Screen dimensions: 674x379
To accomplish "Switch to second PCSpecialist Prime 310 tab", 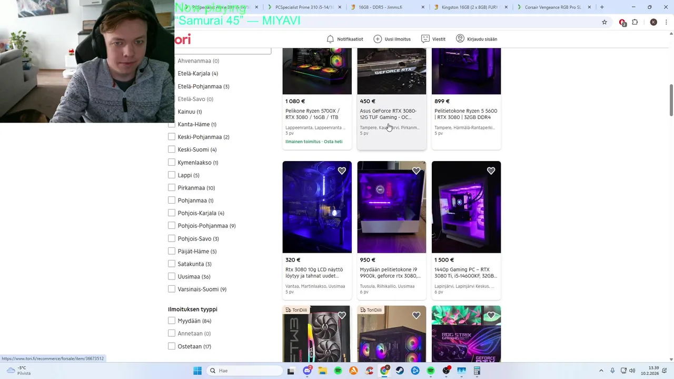I will tap(304, 7).
